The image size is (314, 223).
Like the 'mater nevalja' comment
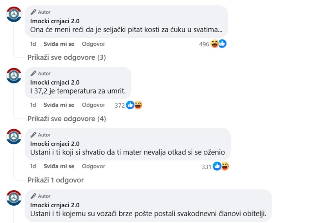(59, 166)
